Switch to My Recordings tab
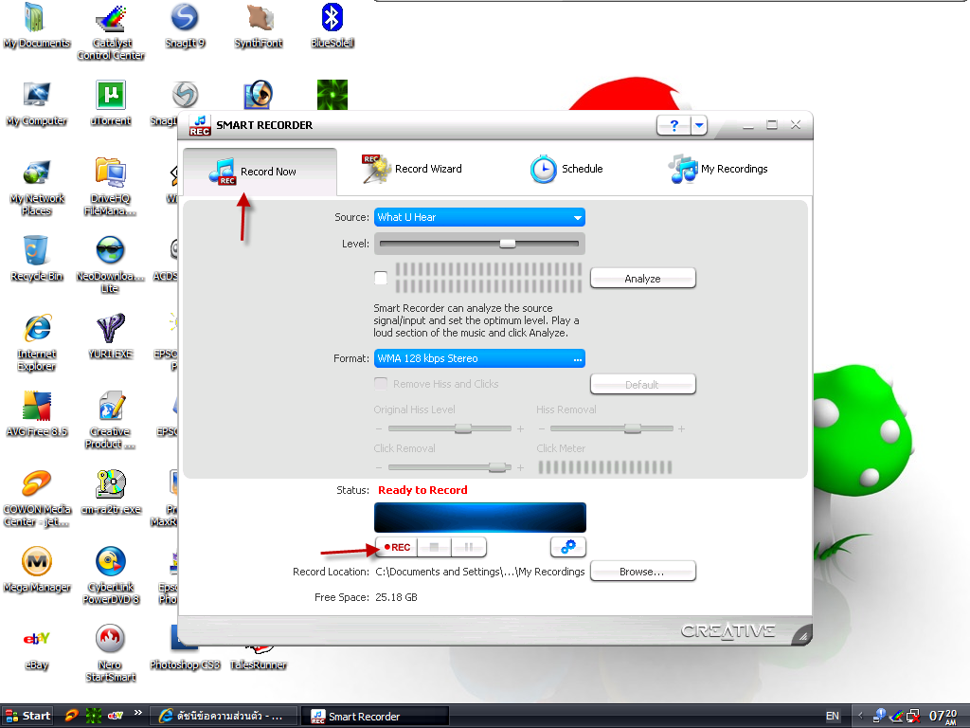Viewport: 970px width, 728px height. 718,169
